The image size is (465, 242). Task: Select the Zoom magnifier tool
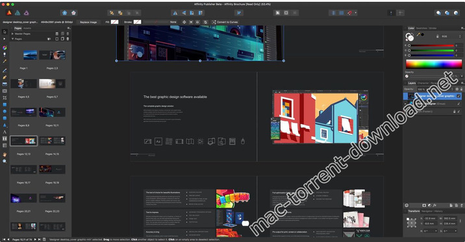(5, 161)
